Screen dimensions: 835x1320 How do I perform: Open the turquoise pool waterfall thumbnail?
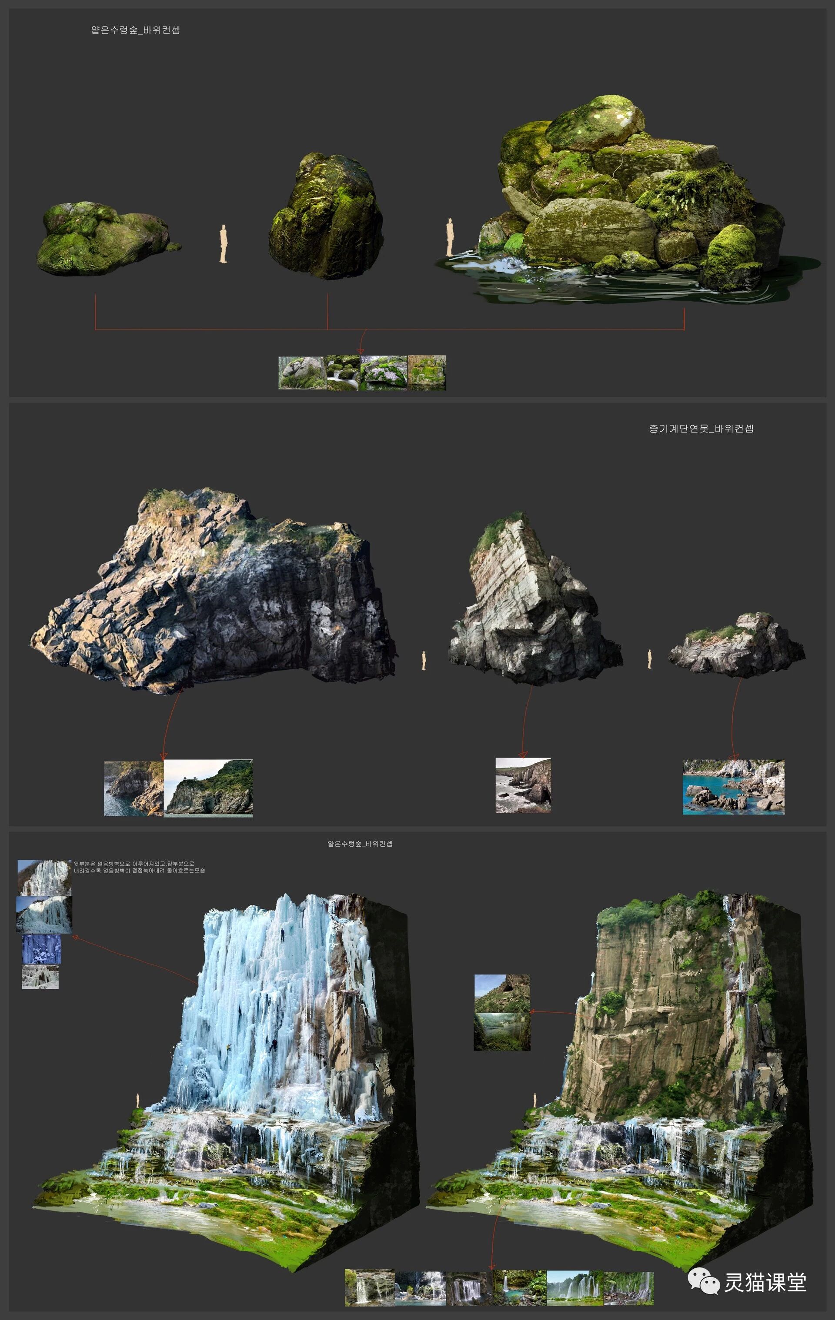(520, 1288)
